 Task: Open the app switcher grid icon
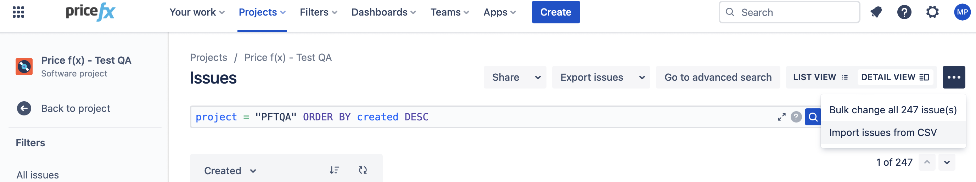tap(18, 12)
